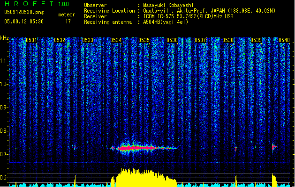This screenshot has height=187, width=295.
Task: Click the 0531 time marker
Action: [x=31, y=40]
